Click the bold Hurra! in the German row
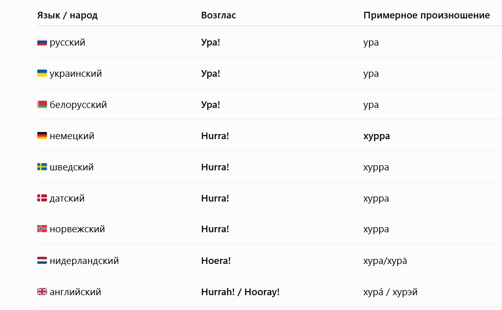This screenshot has height=310, width=502. [215, 136]
